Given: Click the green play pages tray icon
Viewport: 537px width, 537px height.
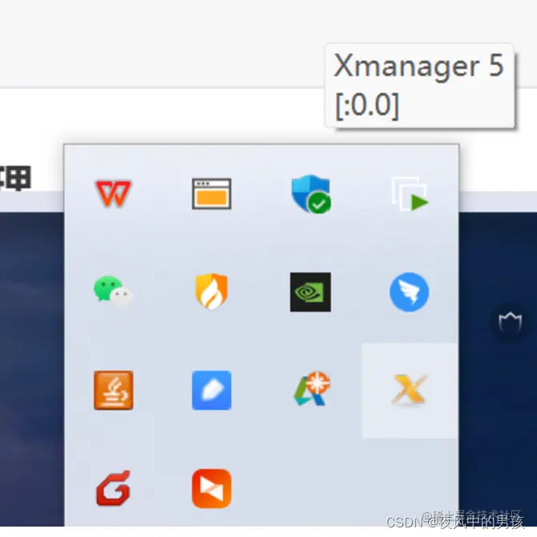Looking at the screenshot, I should pyautogui.click(x=410, y=194).
